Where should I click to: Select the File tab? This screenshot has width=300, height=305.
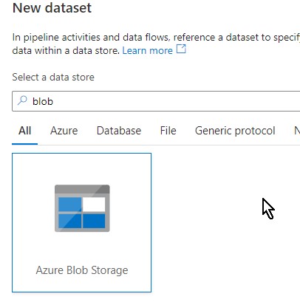click(x=168, y=131)
